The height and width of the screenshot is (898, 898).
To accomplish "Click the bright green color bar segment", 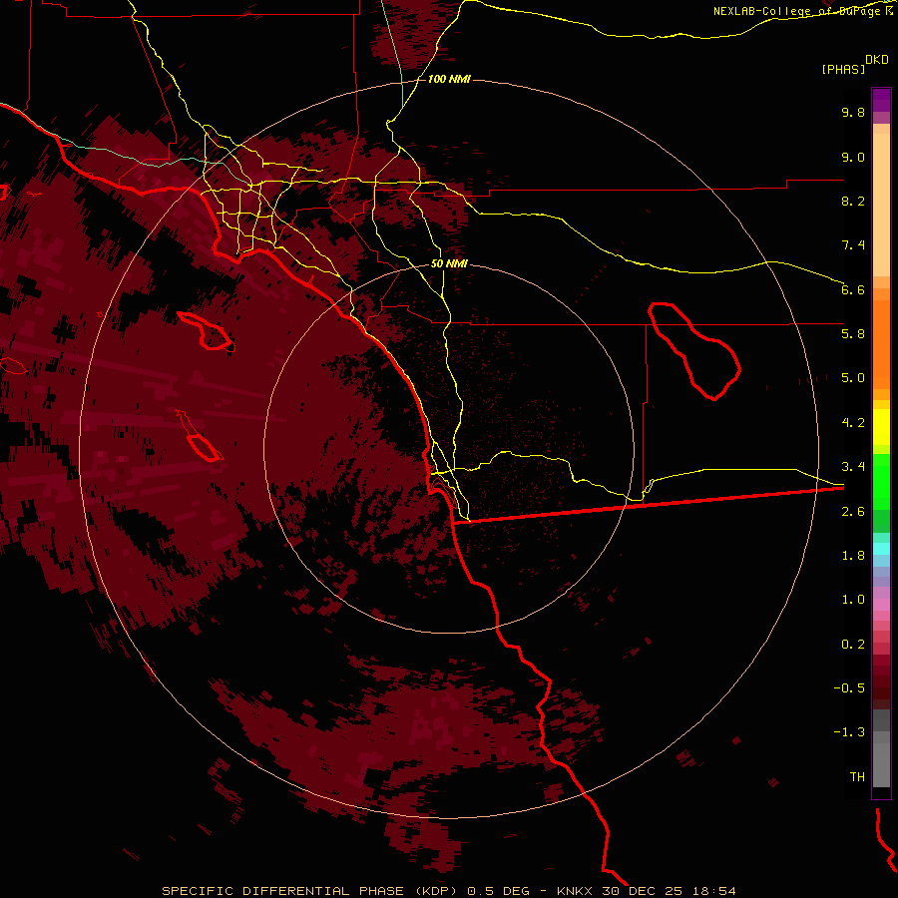I will [881, 482].
